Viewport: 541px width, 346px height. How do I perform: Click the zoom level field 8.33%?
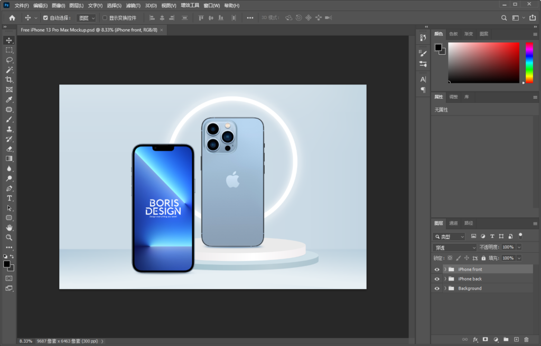(x=26, y=341)
